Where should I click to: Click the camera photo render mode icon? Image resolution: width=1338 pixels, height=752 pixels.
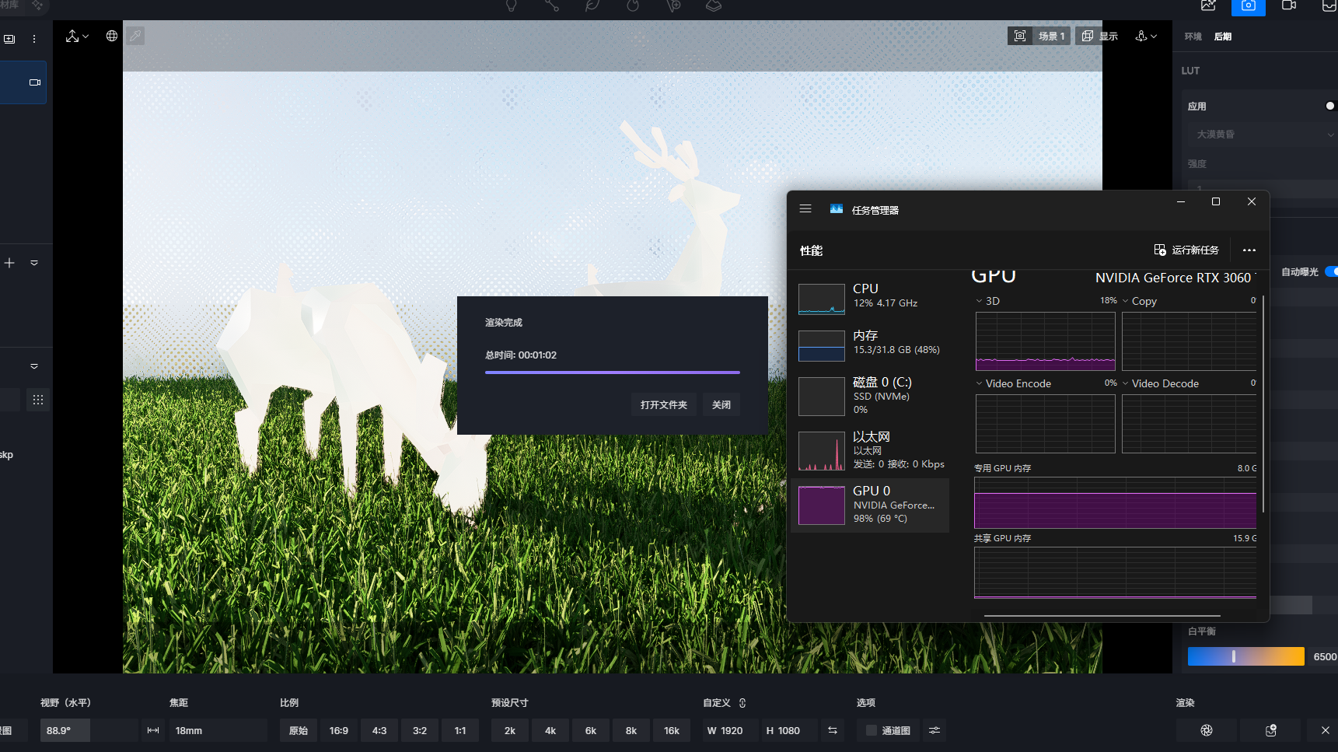point(1248,6)
